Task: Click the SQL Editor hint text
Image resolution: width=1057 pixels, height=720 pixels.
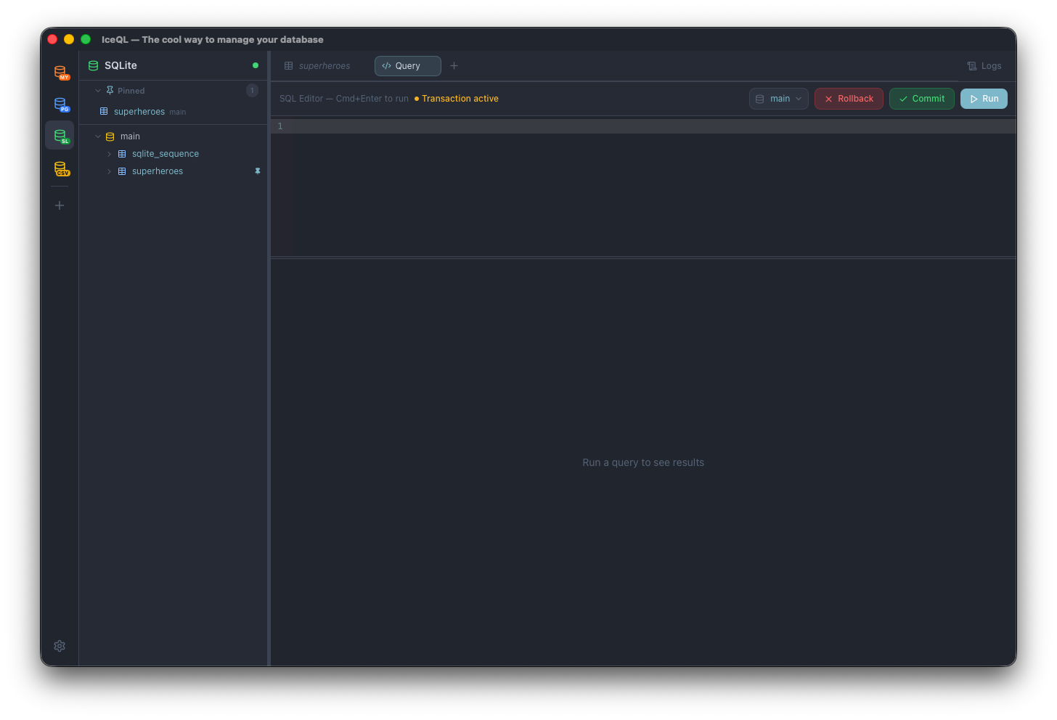Action: [344, 99]
